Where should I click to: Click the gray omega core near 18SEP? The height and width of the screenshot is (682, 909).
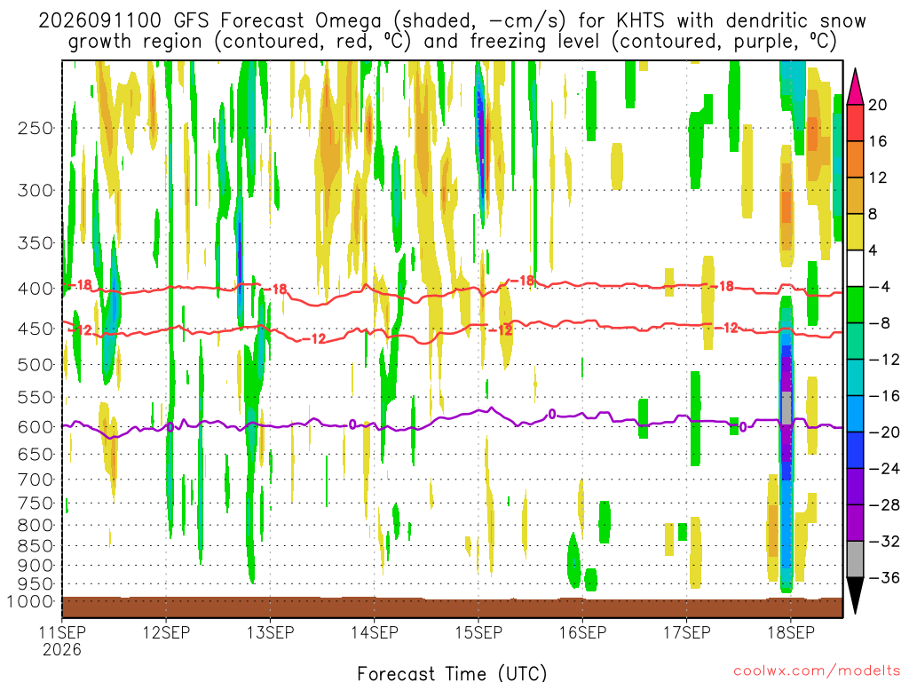(786, 408)
